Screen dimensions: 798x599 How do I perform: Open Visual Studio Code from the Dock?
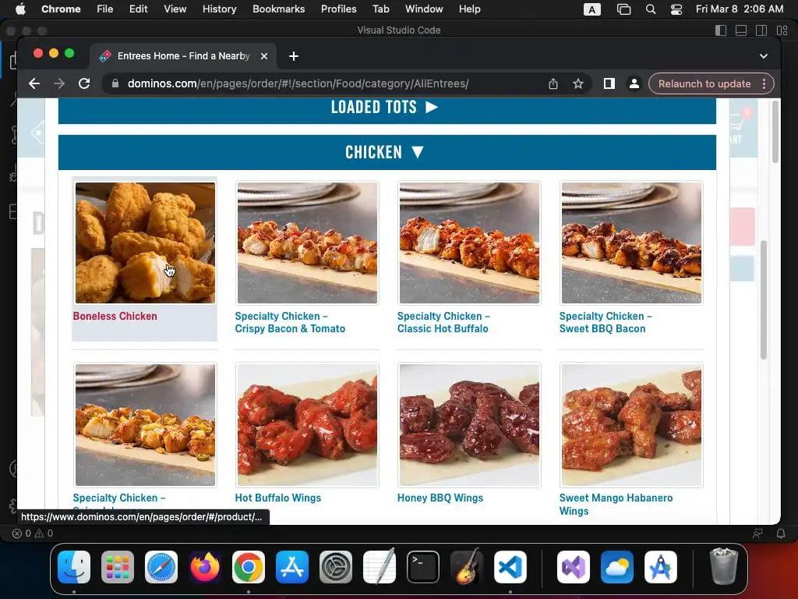click(510, 567)
